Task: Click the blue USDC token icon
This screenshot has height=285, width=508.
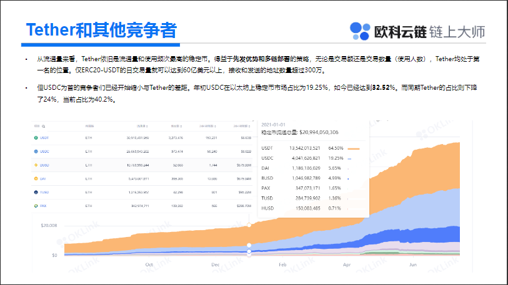Action: [x=36, y=152]
